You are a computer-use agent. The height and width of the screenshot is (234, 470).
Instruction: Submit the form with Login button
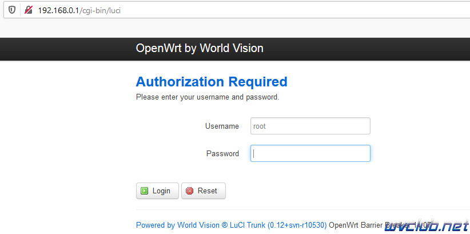click(x=157, y=191)
